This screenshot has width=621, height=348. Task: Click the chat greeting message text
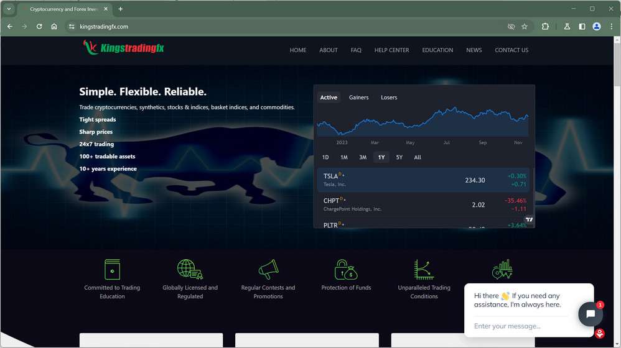tap(517, 300)
